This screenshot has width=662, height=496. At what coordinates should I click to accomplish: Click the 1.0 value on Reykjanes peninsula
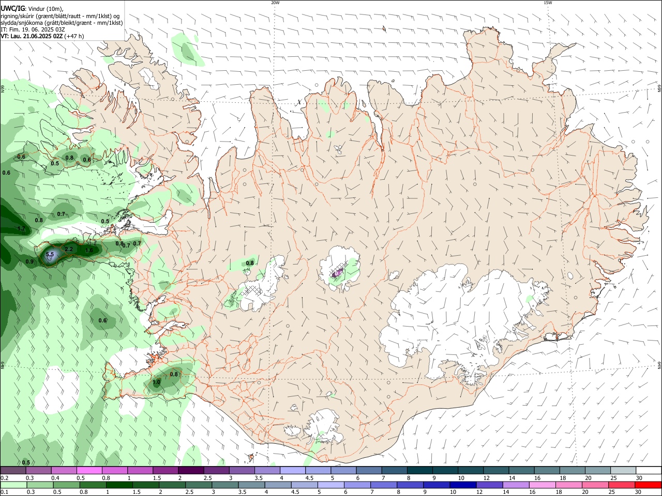[x=156, y=382]
